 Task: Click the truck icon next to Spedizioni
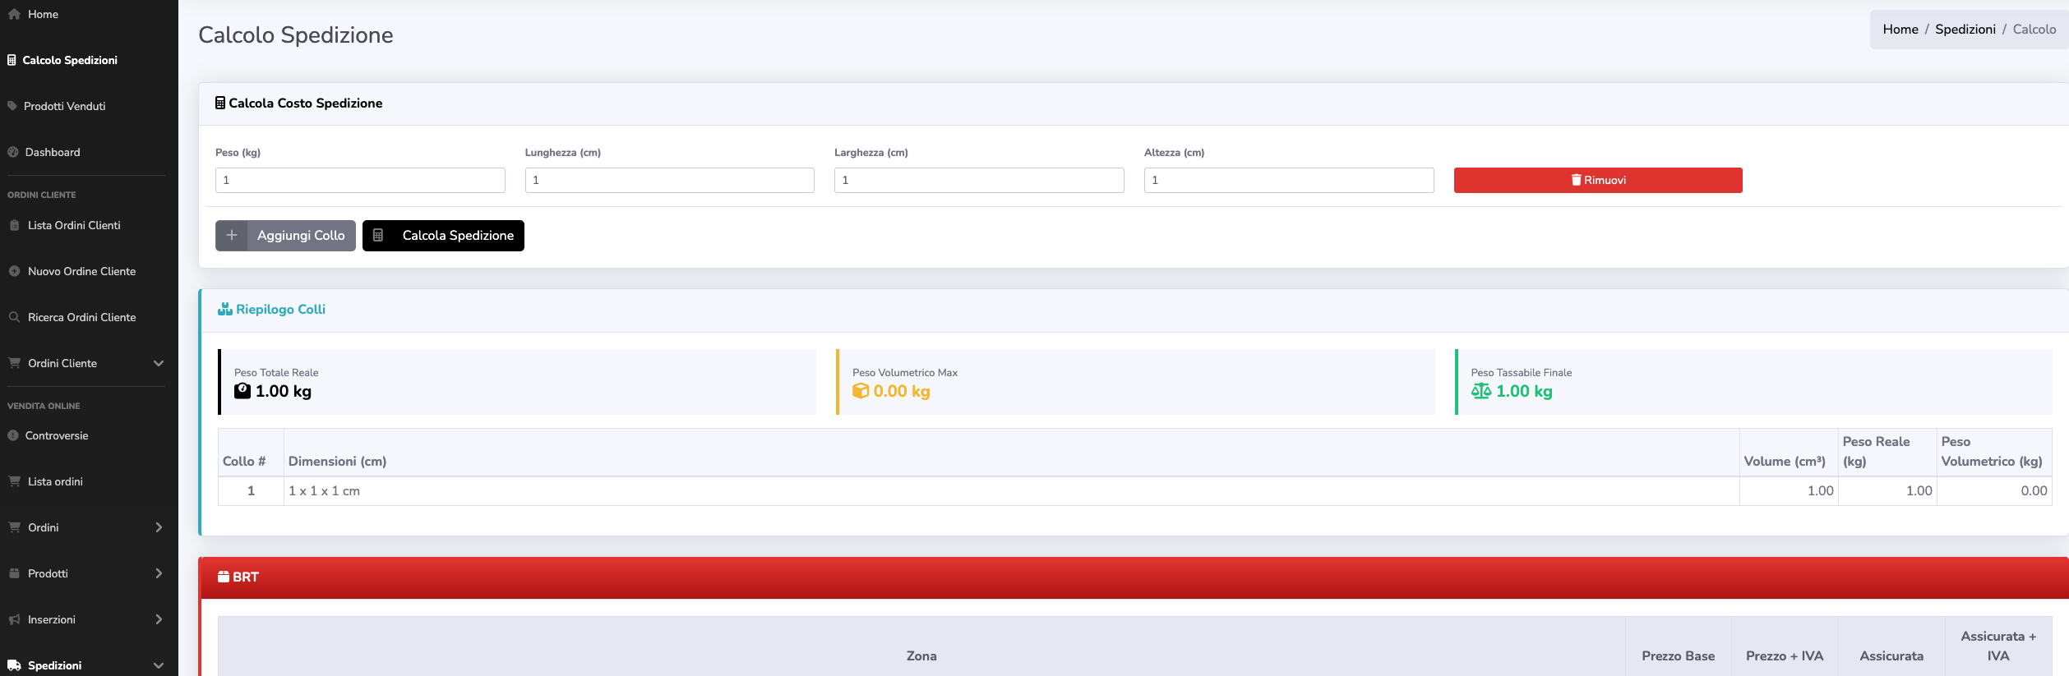(14, 665)
